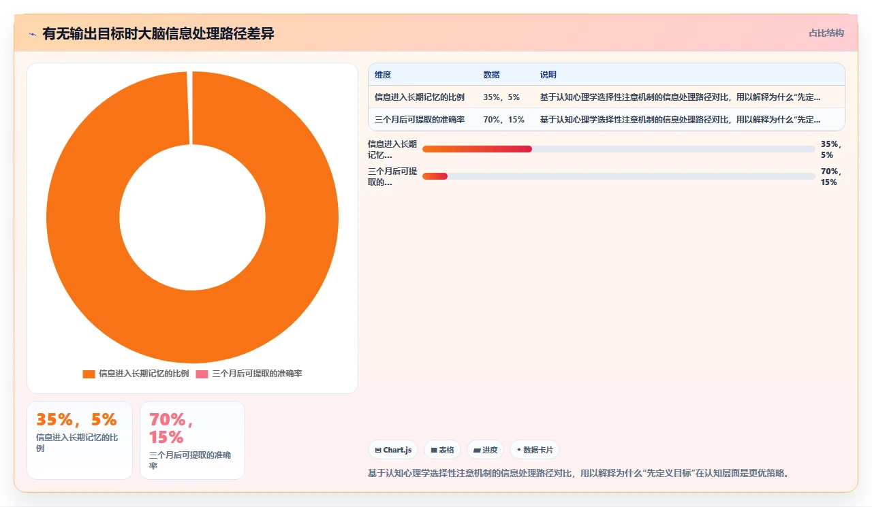Image resolution: width=872 pixels, height=507 pixels.
Task: Toggle the orange 信息进入长期记忆的比例 legend item
Action: 136,374
